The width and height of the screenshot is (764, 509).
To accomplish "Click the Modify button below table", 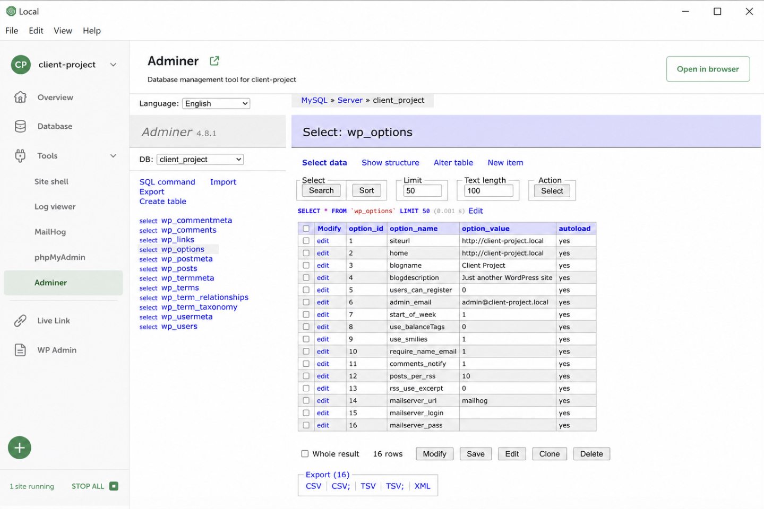I will point(435,454).
